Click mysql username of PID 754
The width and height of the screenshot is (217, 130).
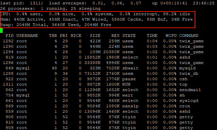tap(23, 95)
